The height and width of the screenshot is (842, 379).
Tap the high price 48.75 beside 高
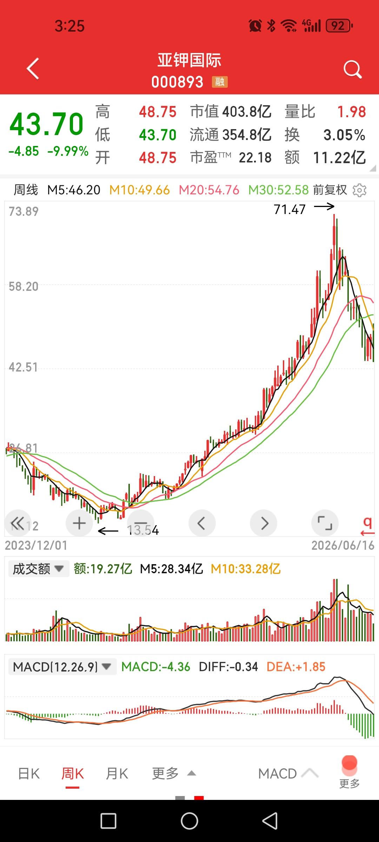[x=158, y=112]
